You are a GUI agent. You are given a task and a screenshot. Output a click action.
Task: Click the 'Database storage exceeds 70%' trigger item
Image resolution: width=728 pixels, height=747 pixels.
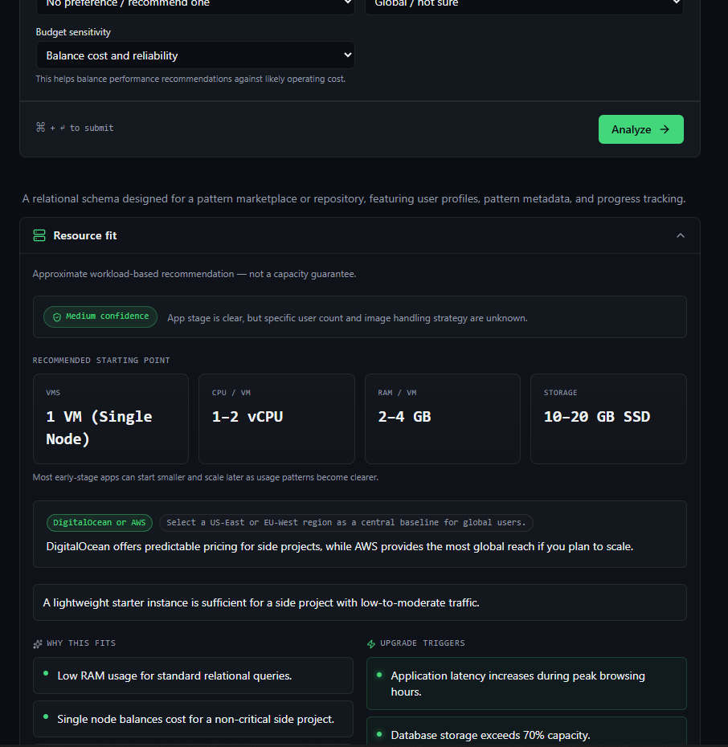[x=526, y=732]
